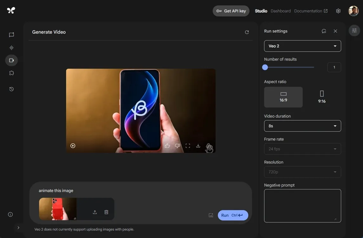Select the Stream audio sidebar icon
The width and height of the screenshot is (363, 238).
click(x=11, y=47)
